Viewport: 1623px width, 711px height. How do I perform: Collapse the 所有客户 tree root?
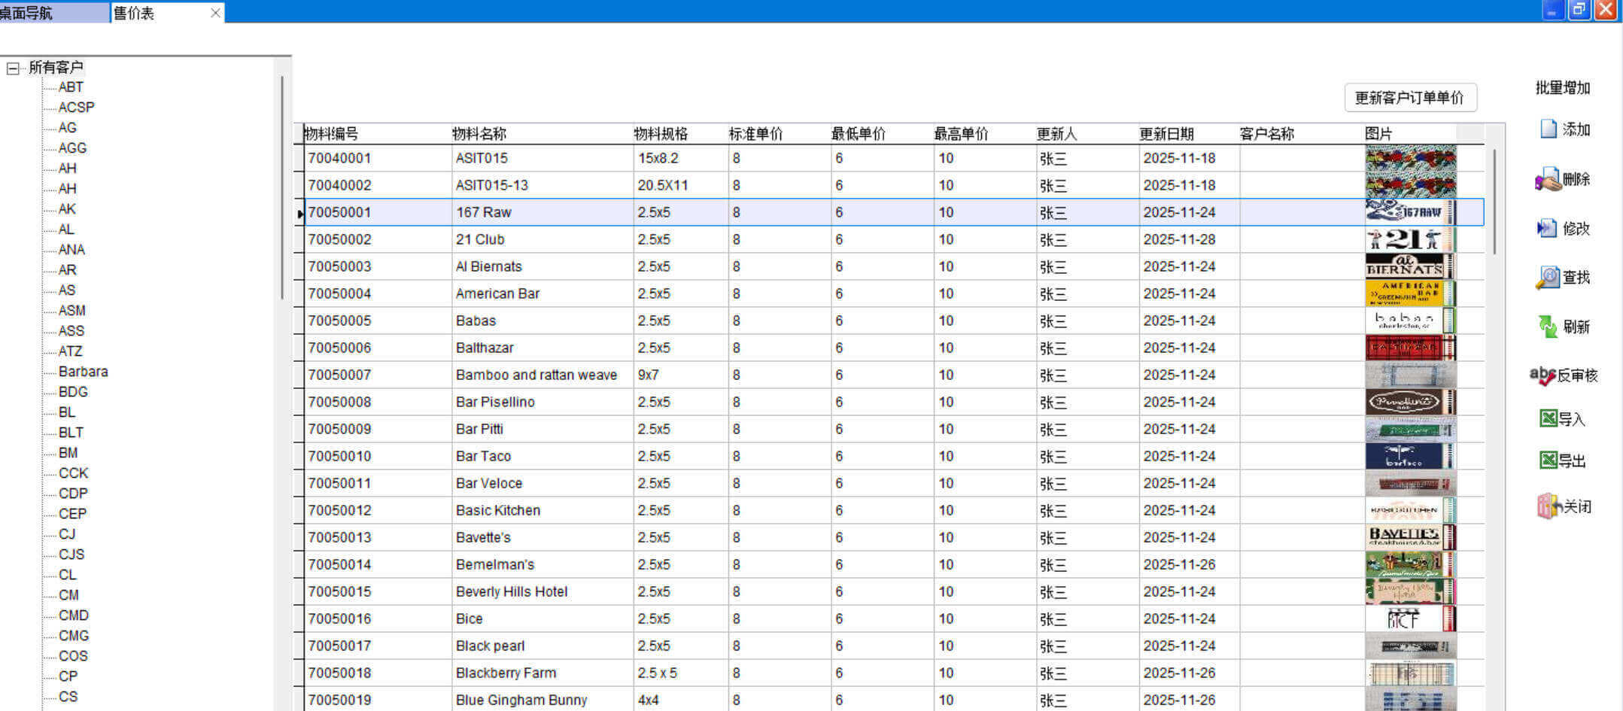(13, 68)
